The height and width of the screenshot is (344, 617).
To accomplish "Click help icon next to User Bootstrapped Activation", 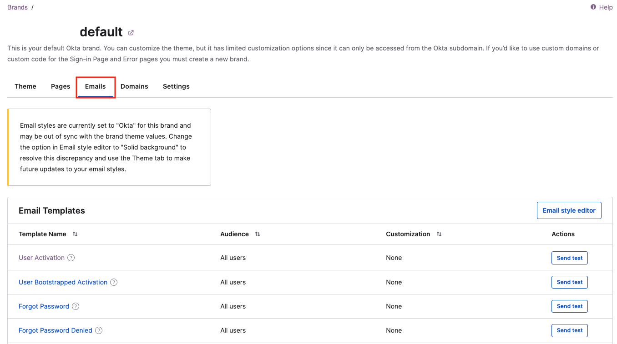I will 114,282.
